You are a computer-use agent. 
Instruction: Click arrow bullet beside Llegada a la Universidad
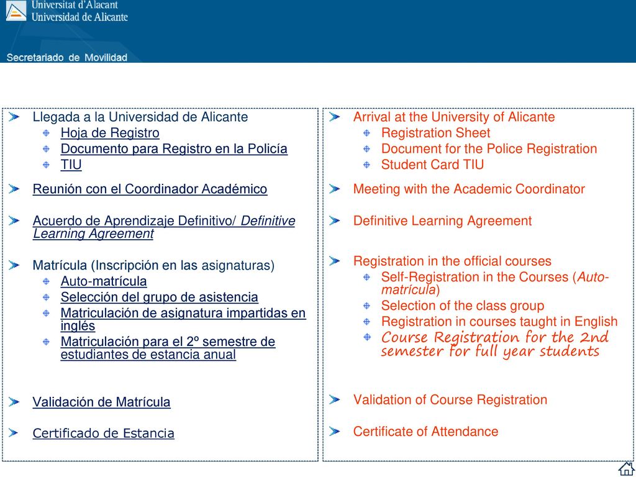coord(14,117)
